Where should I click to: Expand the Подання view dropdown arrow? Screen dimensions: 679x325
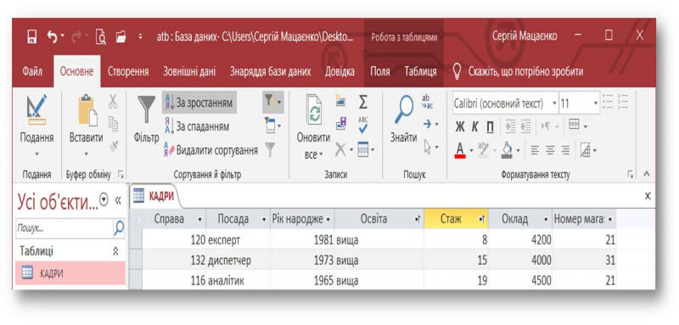pyautogui.click(x=36, y=154)
